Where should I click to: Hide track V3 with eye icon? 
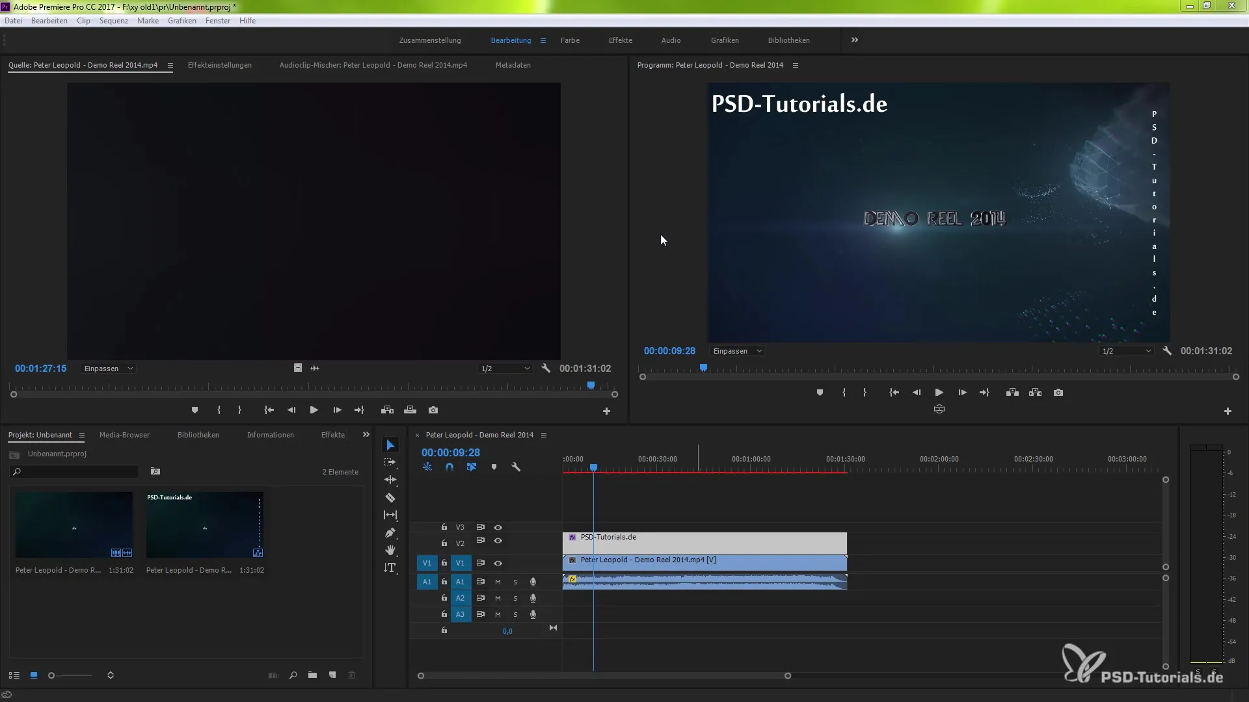498,527
